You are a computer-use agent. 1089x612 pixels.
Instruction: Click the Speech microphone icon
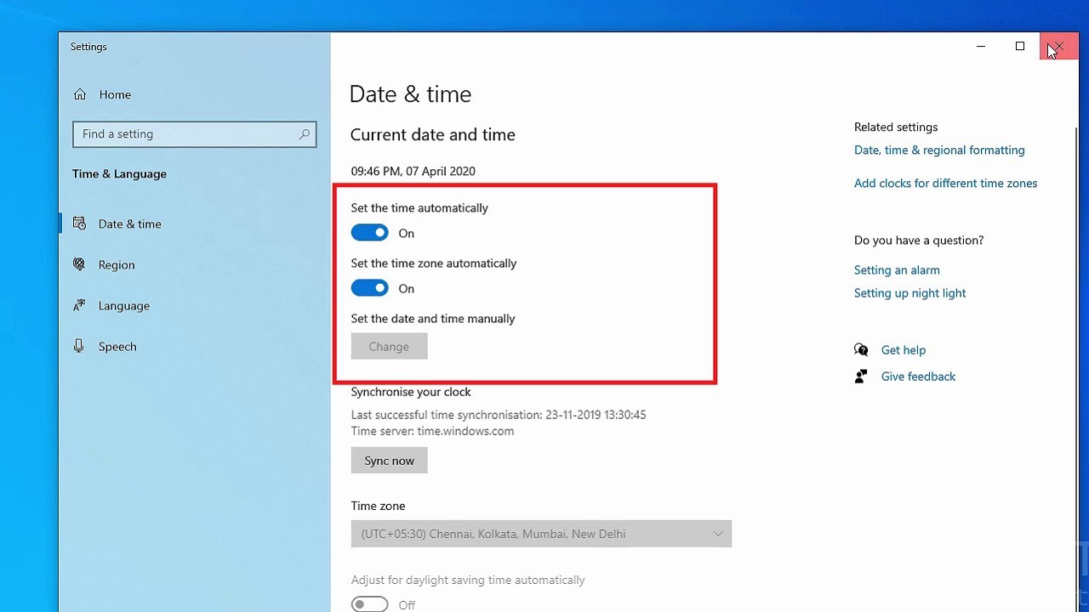click(79, 346)
